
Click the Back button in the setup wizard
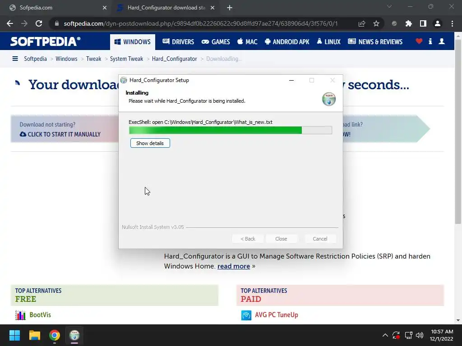(x=248, y=239)
